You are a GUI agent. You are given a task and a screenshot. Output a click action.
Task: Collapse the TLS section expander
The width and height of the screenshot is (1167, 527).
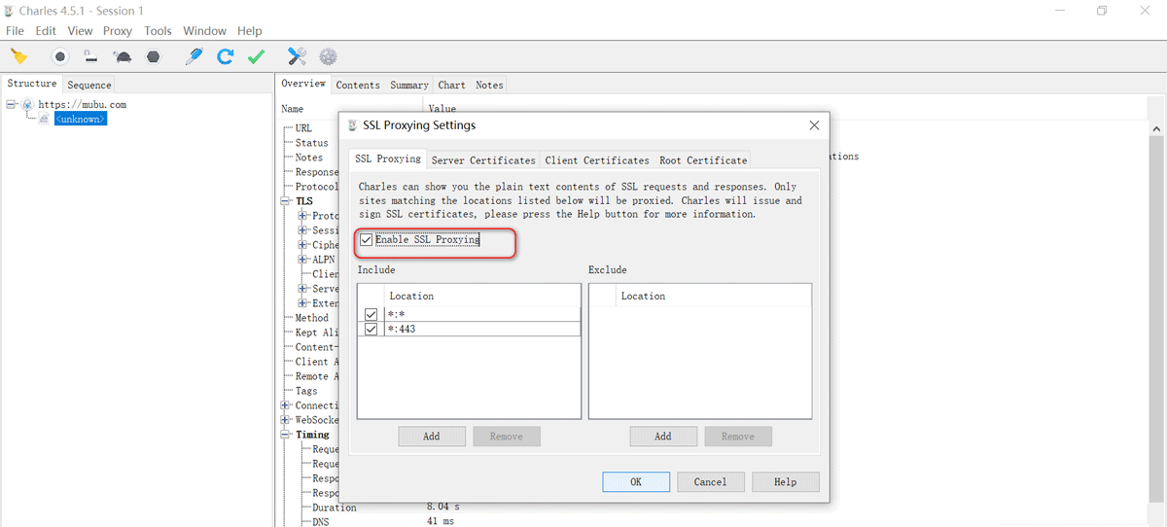point(286,201)
